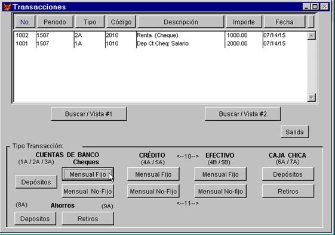Click Ahorros Retiros button

click(88, 218)
